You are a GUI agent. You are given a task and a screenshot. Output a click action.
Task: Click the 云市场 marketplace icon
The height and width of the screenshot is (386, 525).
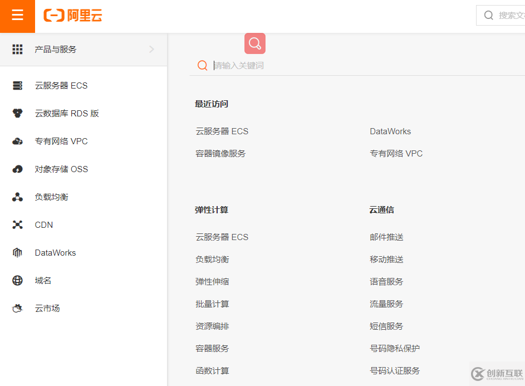17,308
